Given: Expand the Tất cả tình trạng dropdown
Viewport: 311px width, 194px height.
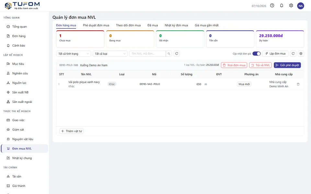Looking at the screenshot, I should (x=74, y=54).
